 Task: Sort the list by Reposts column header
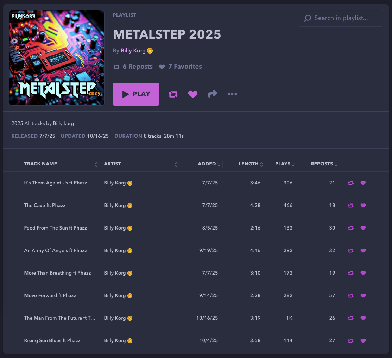322,164
